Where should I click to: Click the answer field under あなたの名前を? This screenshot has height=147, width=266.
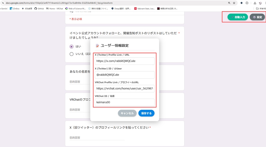pos(80,82)
